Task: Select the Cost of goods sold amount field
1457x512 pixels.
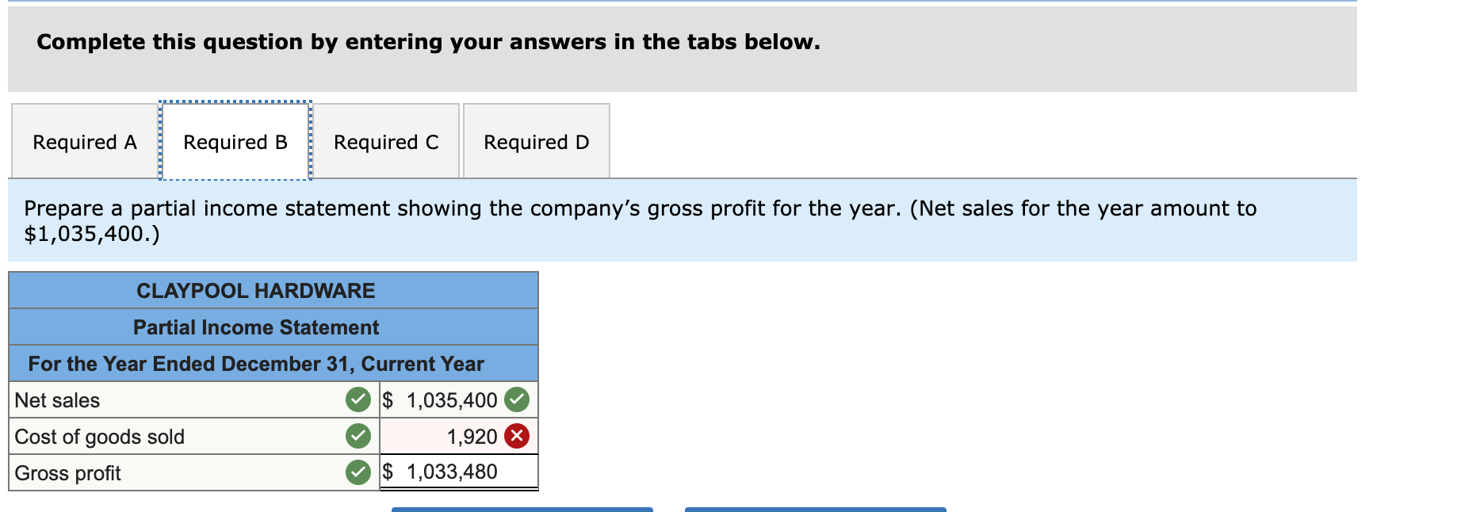Action: [x=452, y=435]
